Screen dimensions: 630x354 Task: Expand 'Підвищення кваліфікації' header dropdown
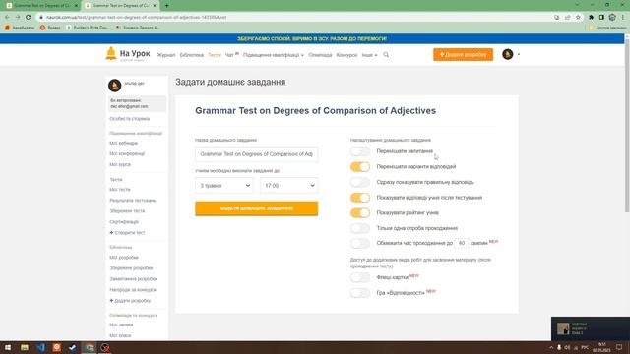[x=274, y=55]
